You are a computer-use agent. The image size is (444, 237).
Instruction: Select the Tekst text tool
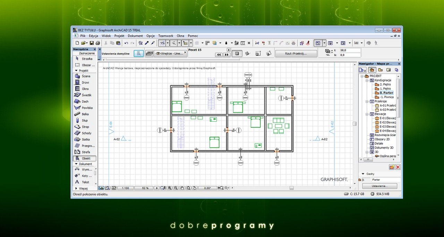(x=85, y=182)
